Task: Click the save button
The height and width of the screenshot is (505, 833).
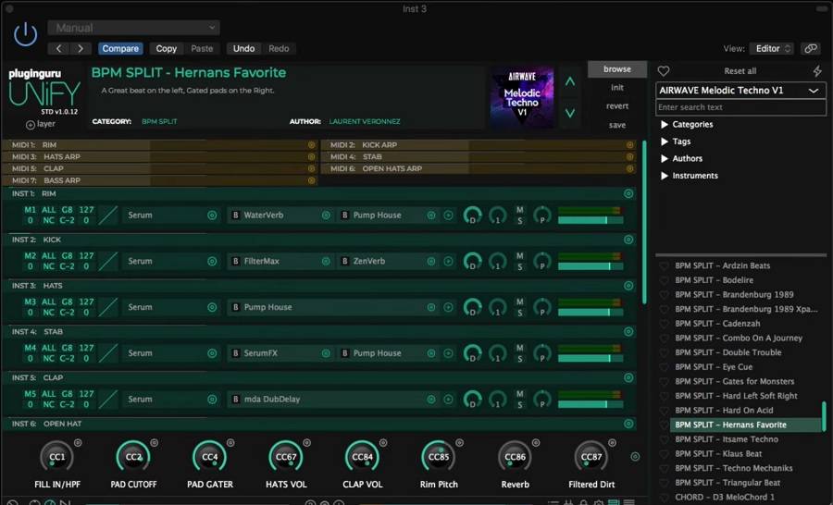Action: (x=617, y=125)
